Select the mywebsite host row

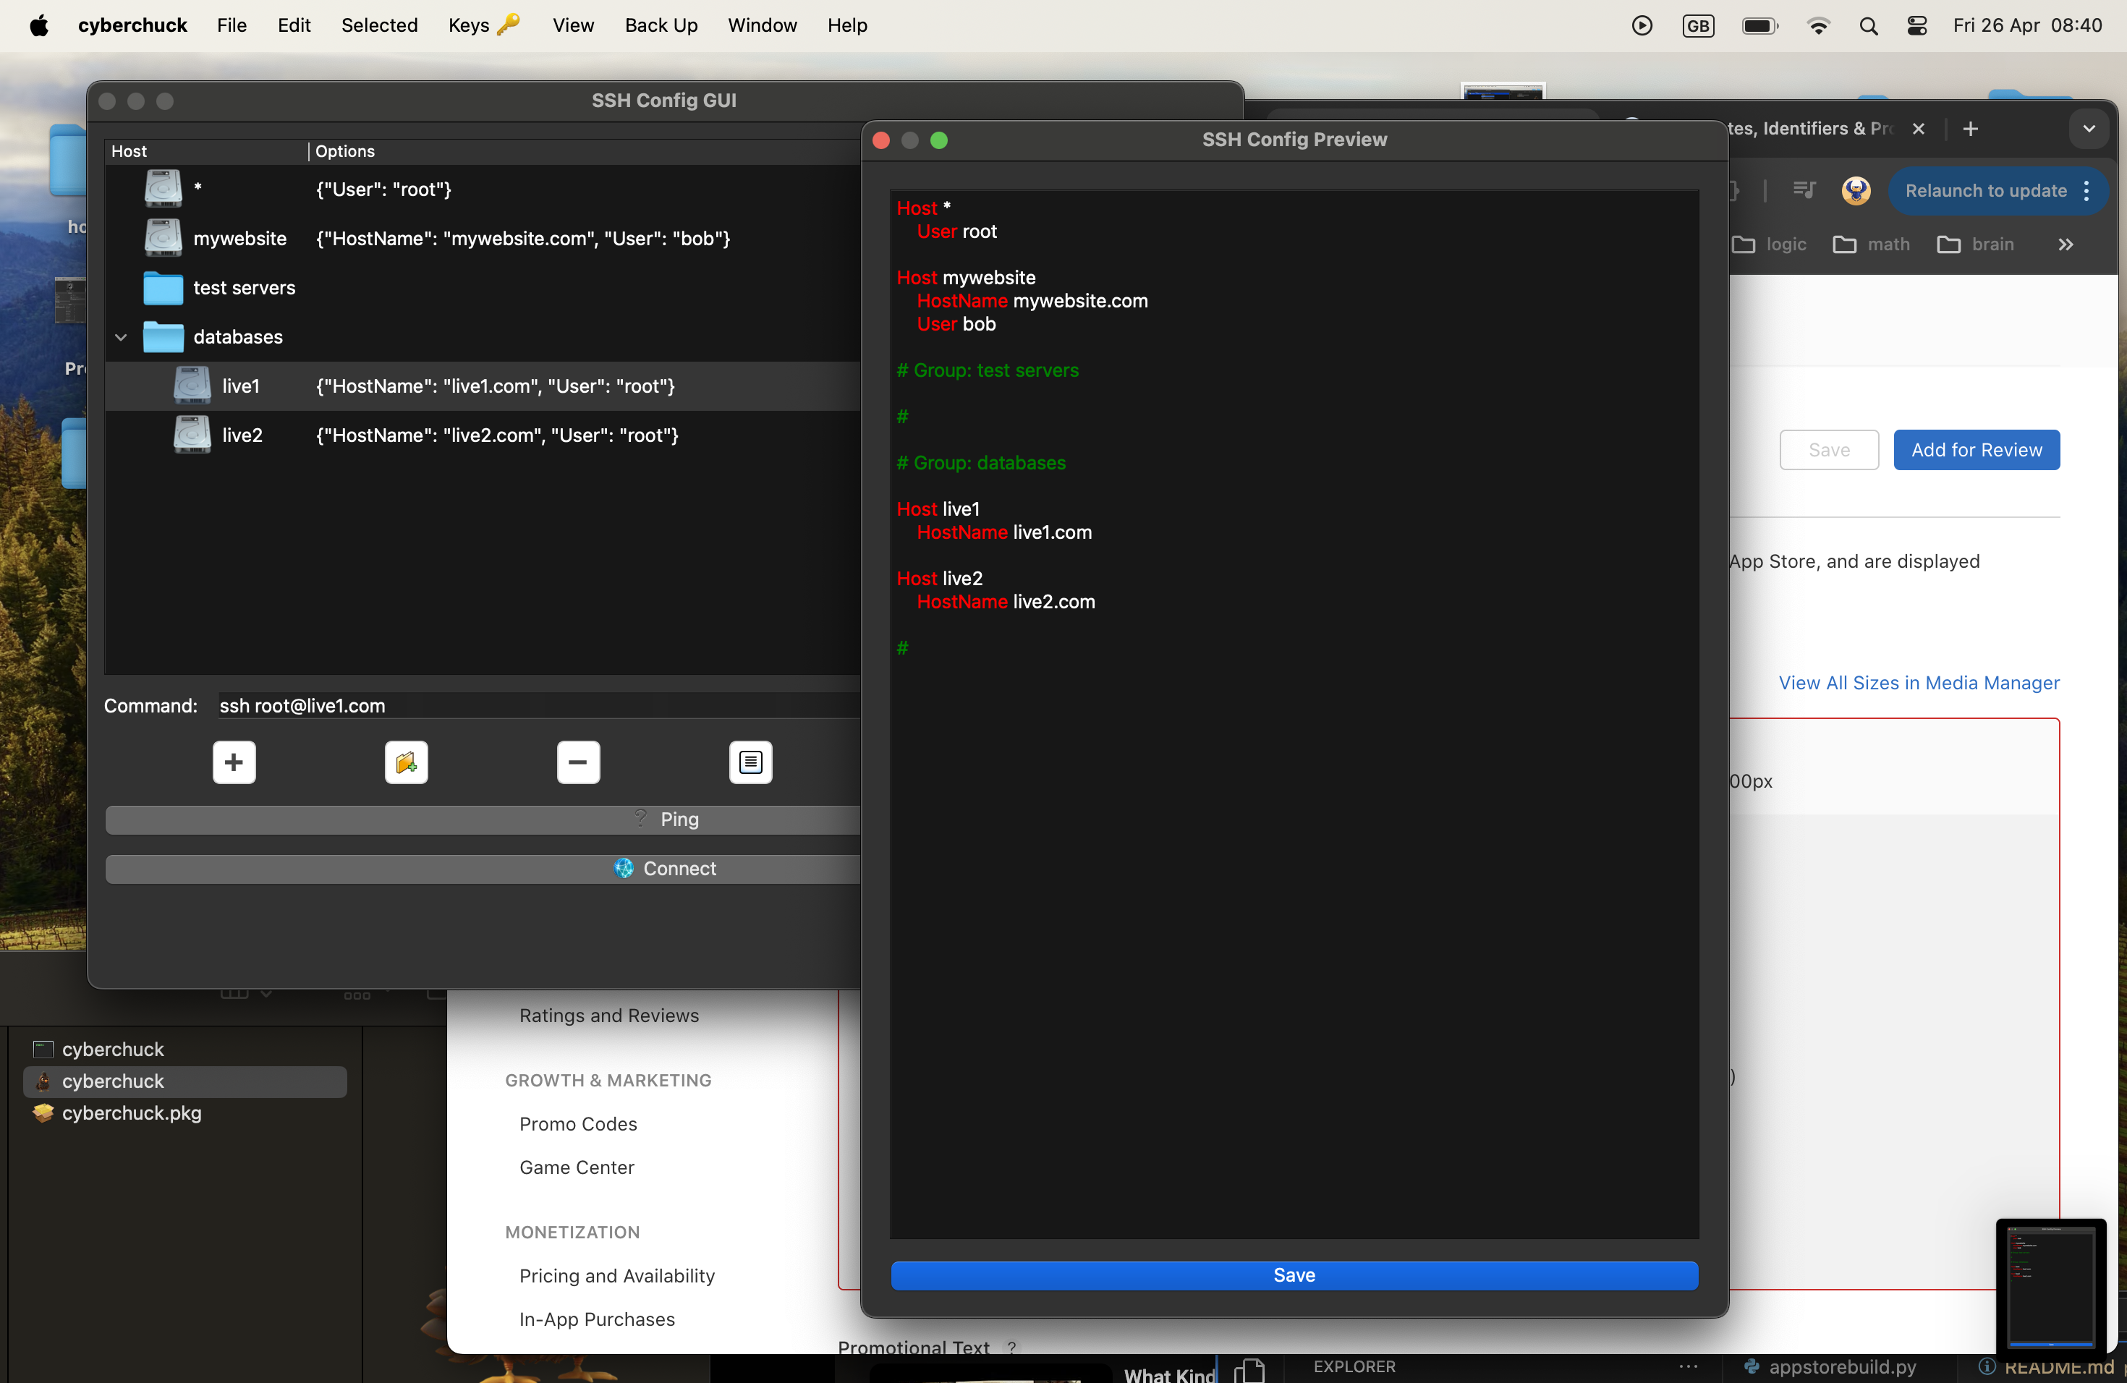[483, 238]
